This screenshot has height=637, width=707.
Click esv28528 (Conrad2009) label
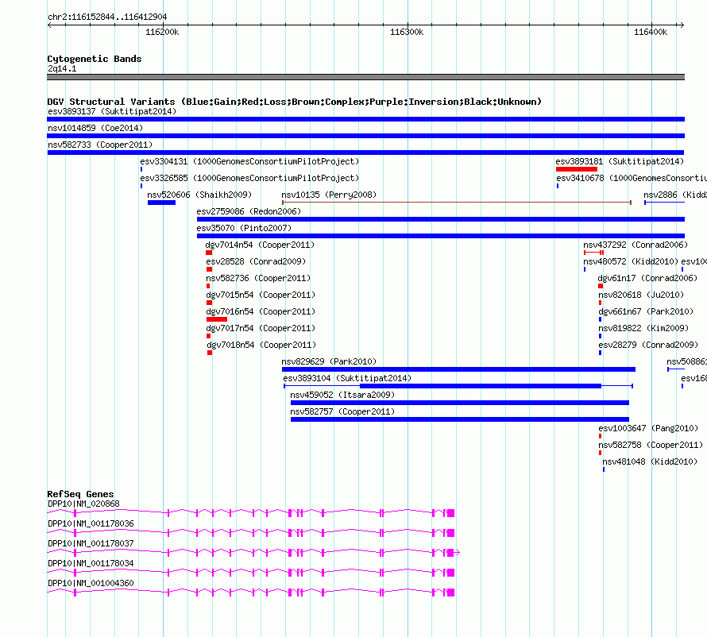point(256,261)
